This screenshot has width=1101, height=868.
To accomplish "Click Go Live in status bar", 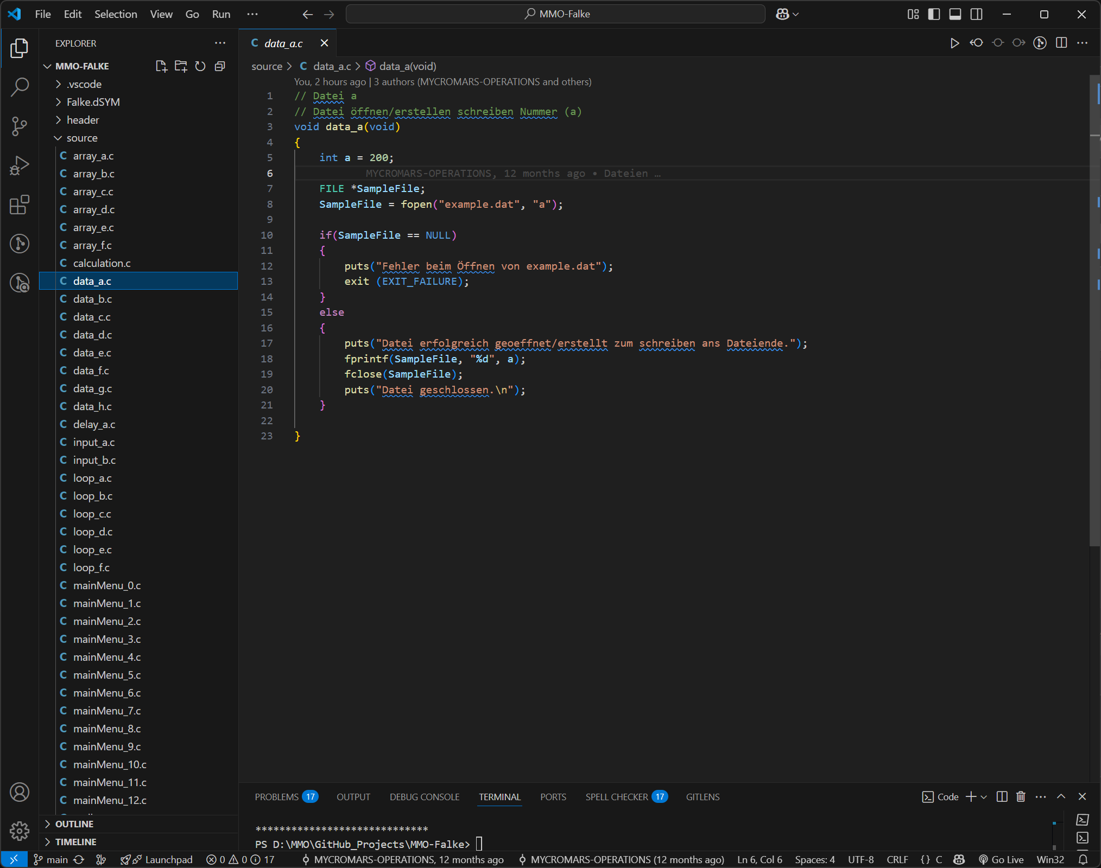I will tap(1001, 859).
